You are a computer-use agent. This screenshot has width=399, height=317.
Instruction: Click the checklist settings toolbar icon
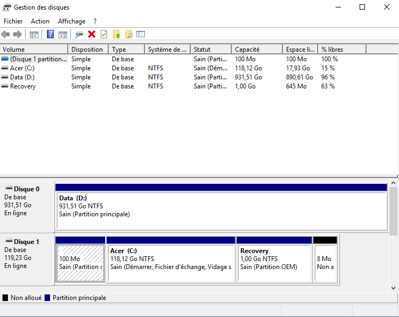click(x=141, y=34)
